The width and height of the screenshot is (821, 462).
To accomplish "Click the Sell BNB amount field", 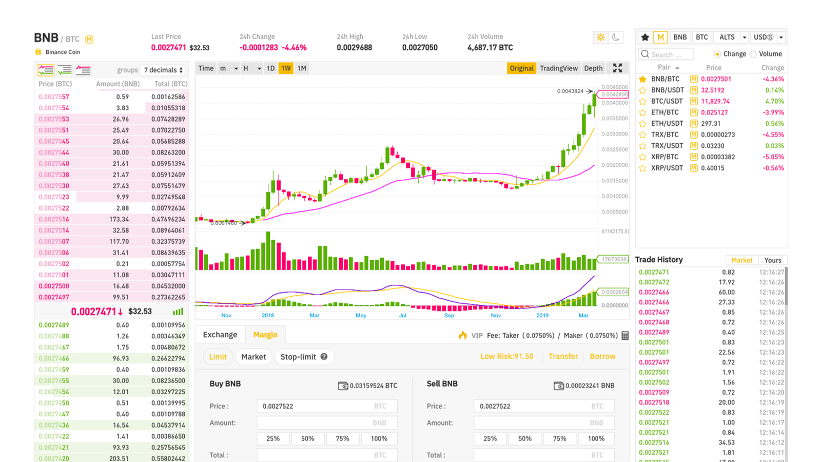I will tap(544, 423).
